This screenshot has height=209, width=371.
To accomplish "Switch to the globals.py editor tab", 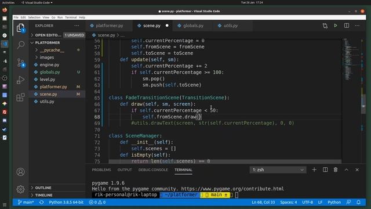I will coord(193,26).
